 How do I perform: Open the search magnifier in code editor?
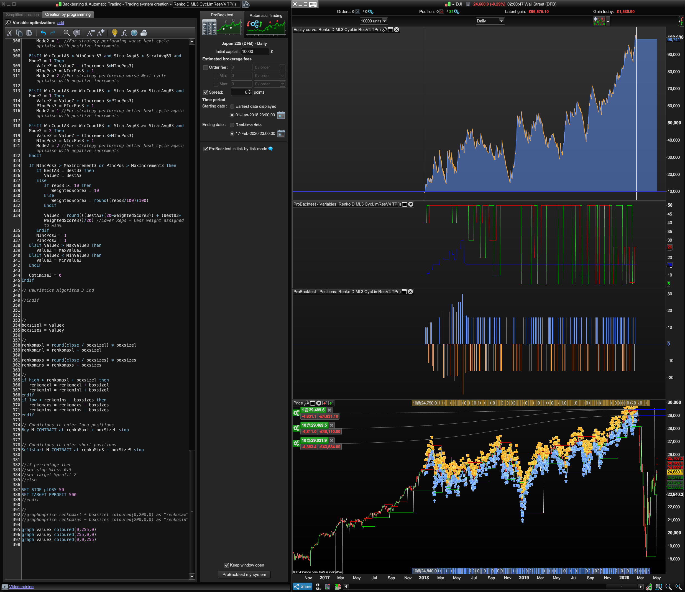[67, 33]
